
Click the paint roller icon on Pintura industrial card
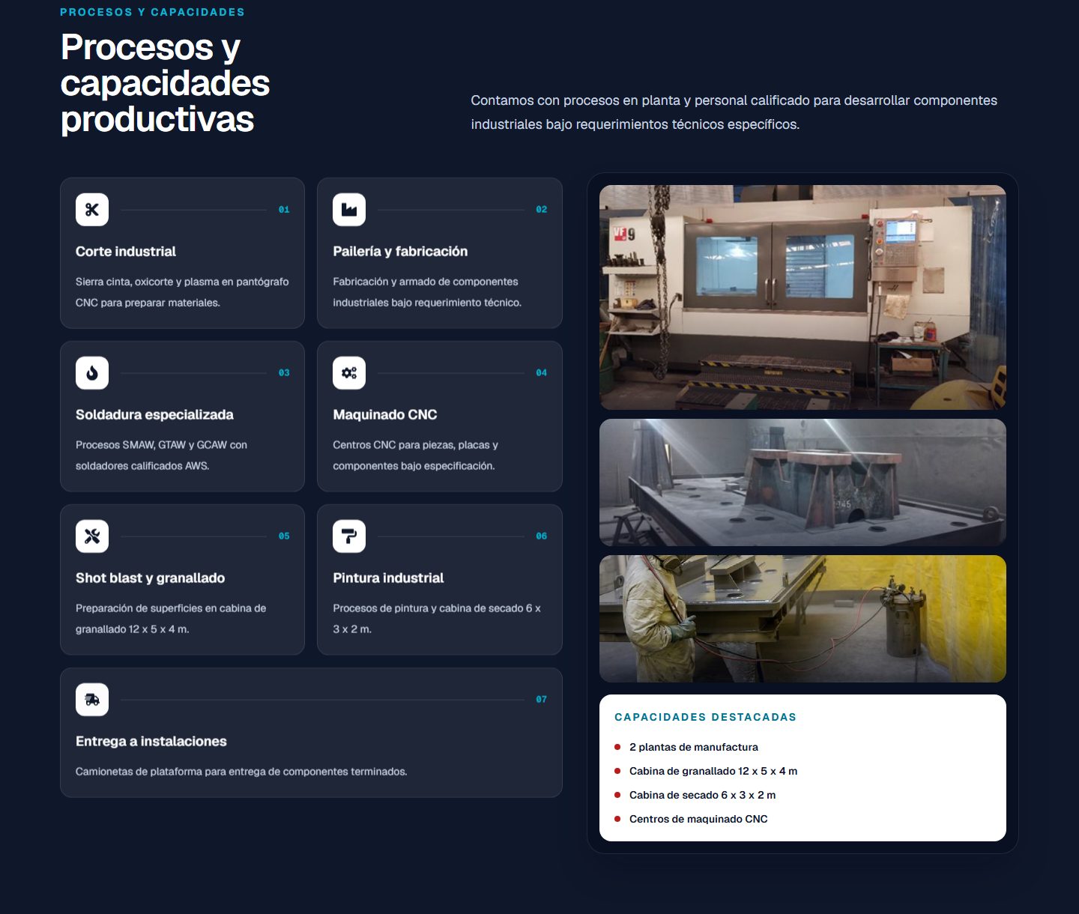(x=349, y=536)
